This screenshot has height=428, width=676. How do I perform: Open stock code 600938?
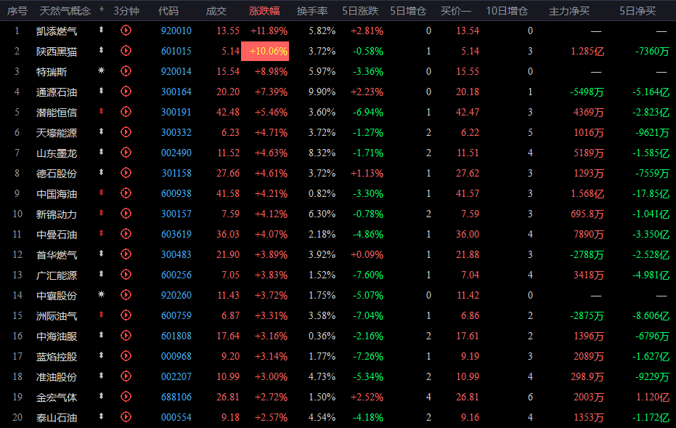pos(176,193)
